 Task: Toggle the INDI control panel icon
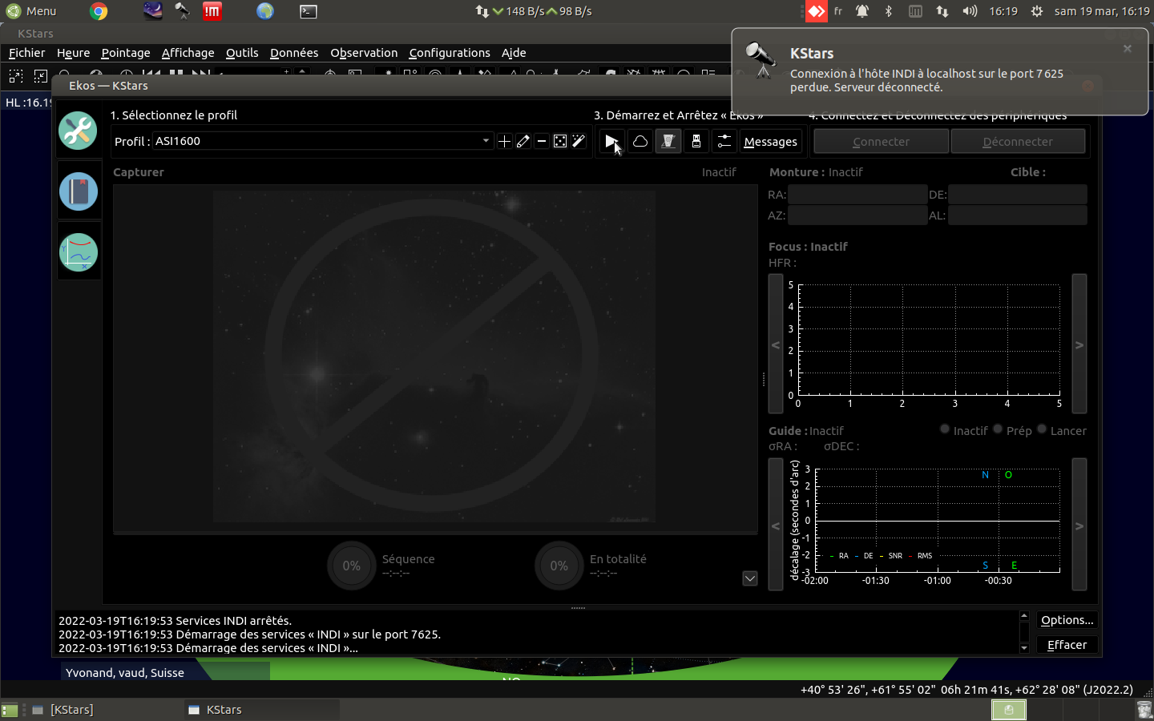tap(668, 142)
